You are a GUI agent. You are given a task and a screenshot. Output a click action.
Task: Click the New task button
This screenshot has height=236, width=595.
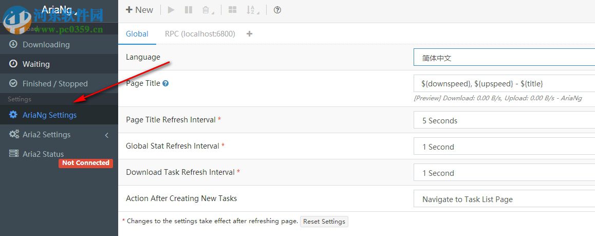139,10
